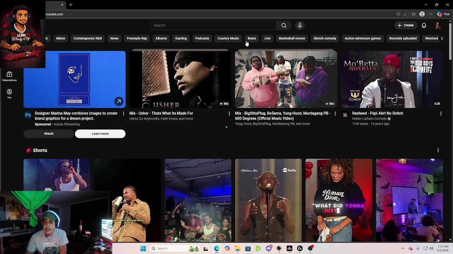Click the YouTube search magnifier button
This screenshot has width=453, height=254.
point(283,25)
